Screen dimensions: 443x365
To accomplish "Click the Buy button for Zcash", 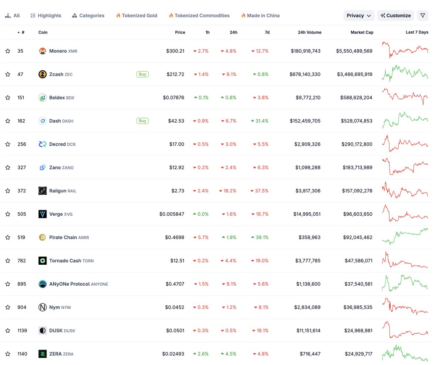I will tap(142, 74).
